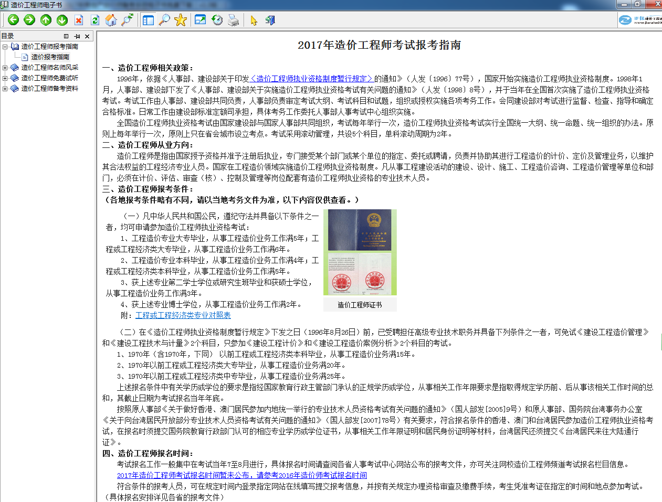Image resolution: width=662 pixels, height=502 pixels.
Task: Select the 造价报考指南 tree item
Action: point(50,57)
